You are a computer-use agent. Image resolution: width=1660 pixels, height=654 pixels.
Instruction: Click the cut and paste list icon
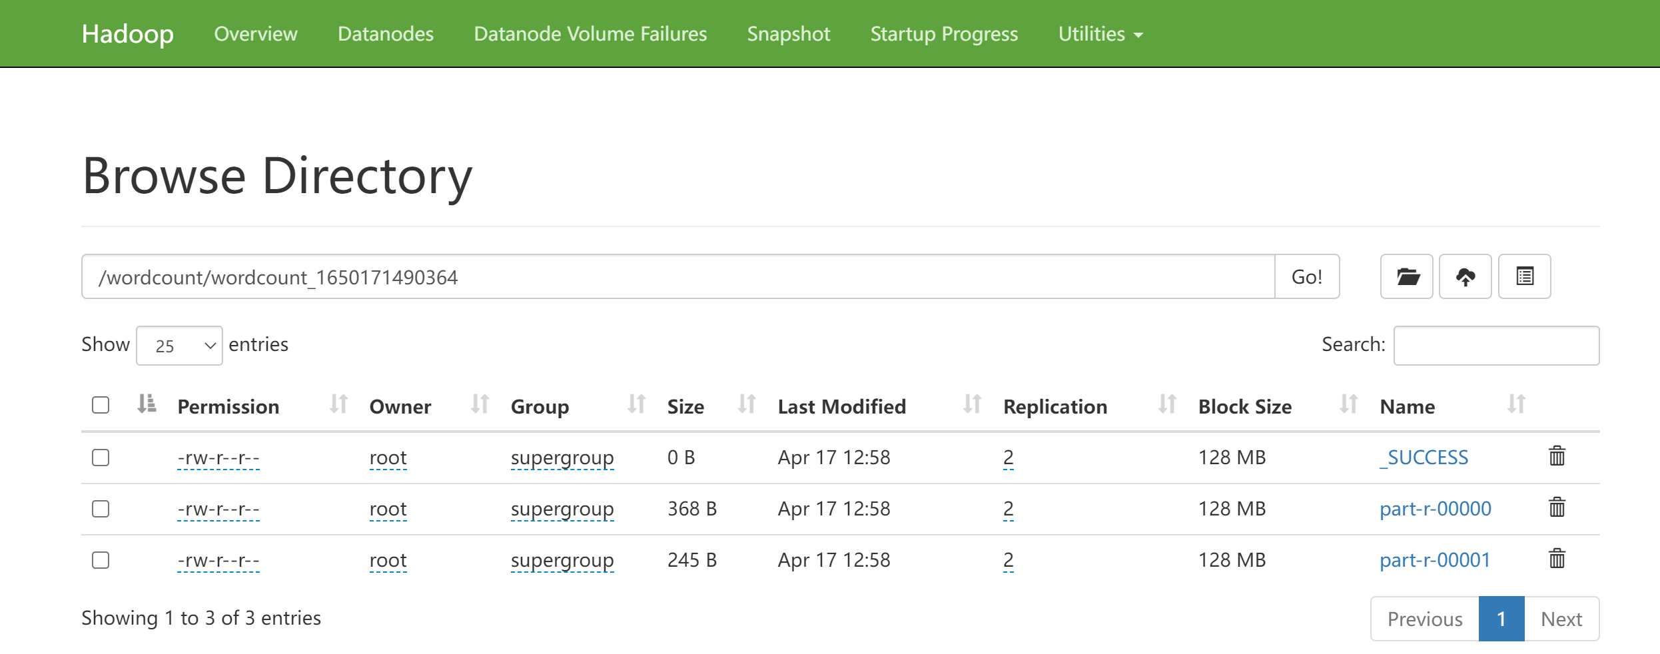(1524, 276)
